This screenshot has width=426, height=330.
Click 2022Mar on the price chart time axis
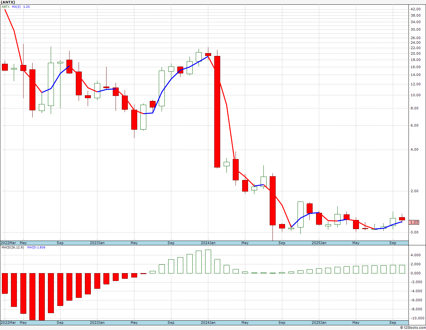tap(8, 243)
